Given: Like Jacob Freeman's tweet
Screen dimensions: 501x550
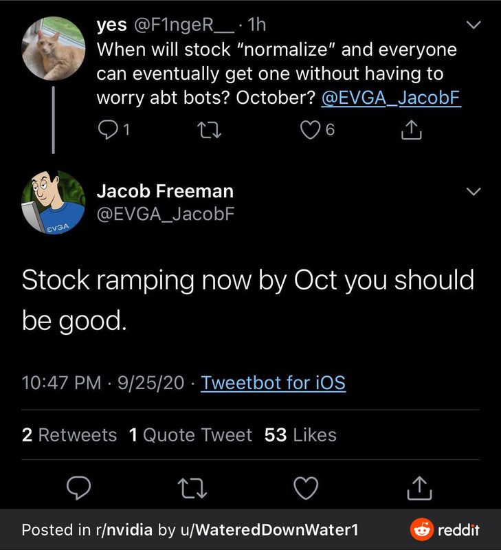Looking at the screenshot, I should 305,487.
